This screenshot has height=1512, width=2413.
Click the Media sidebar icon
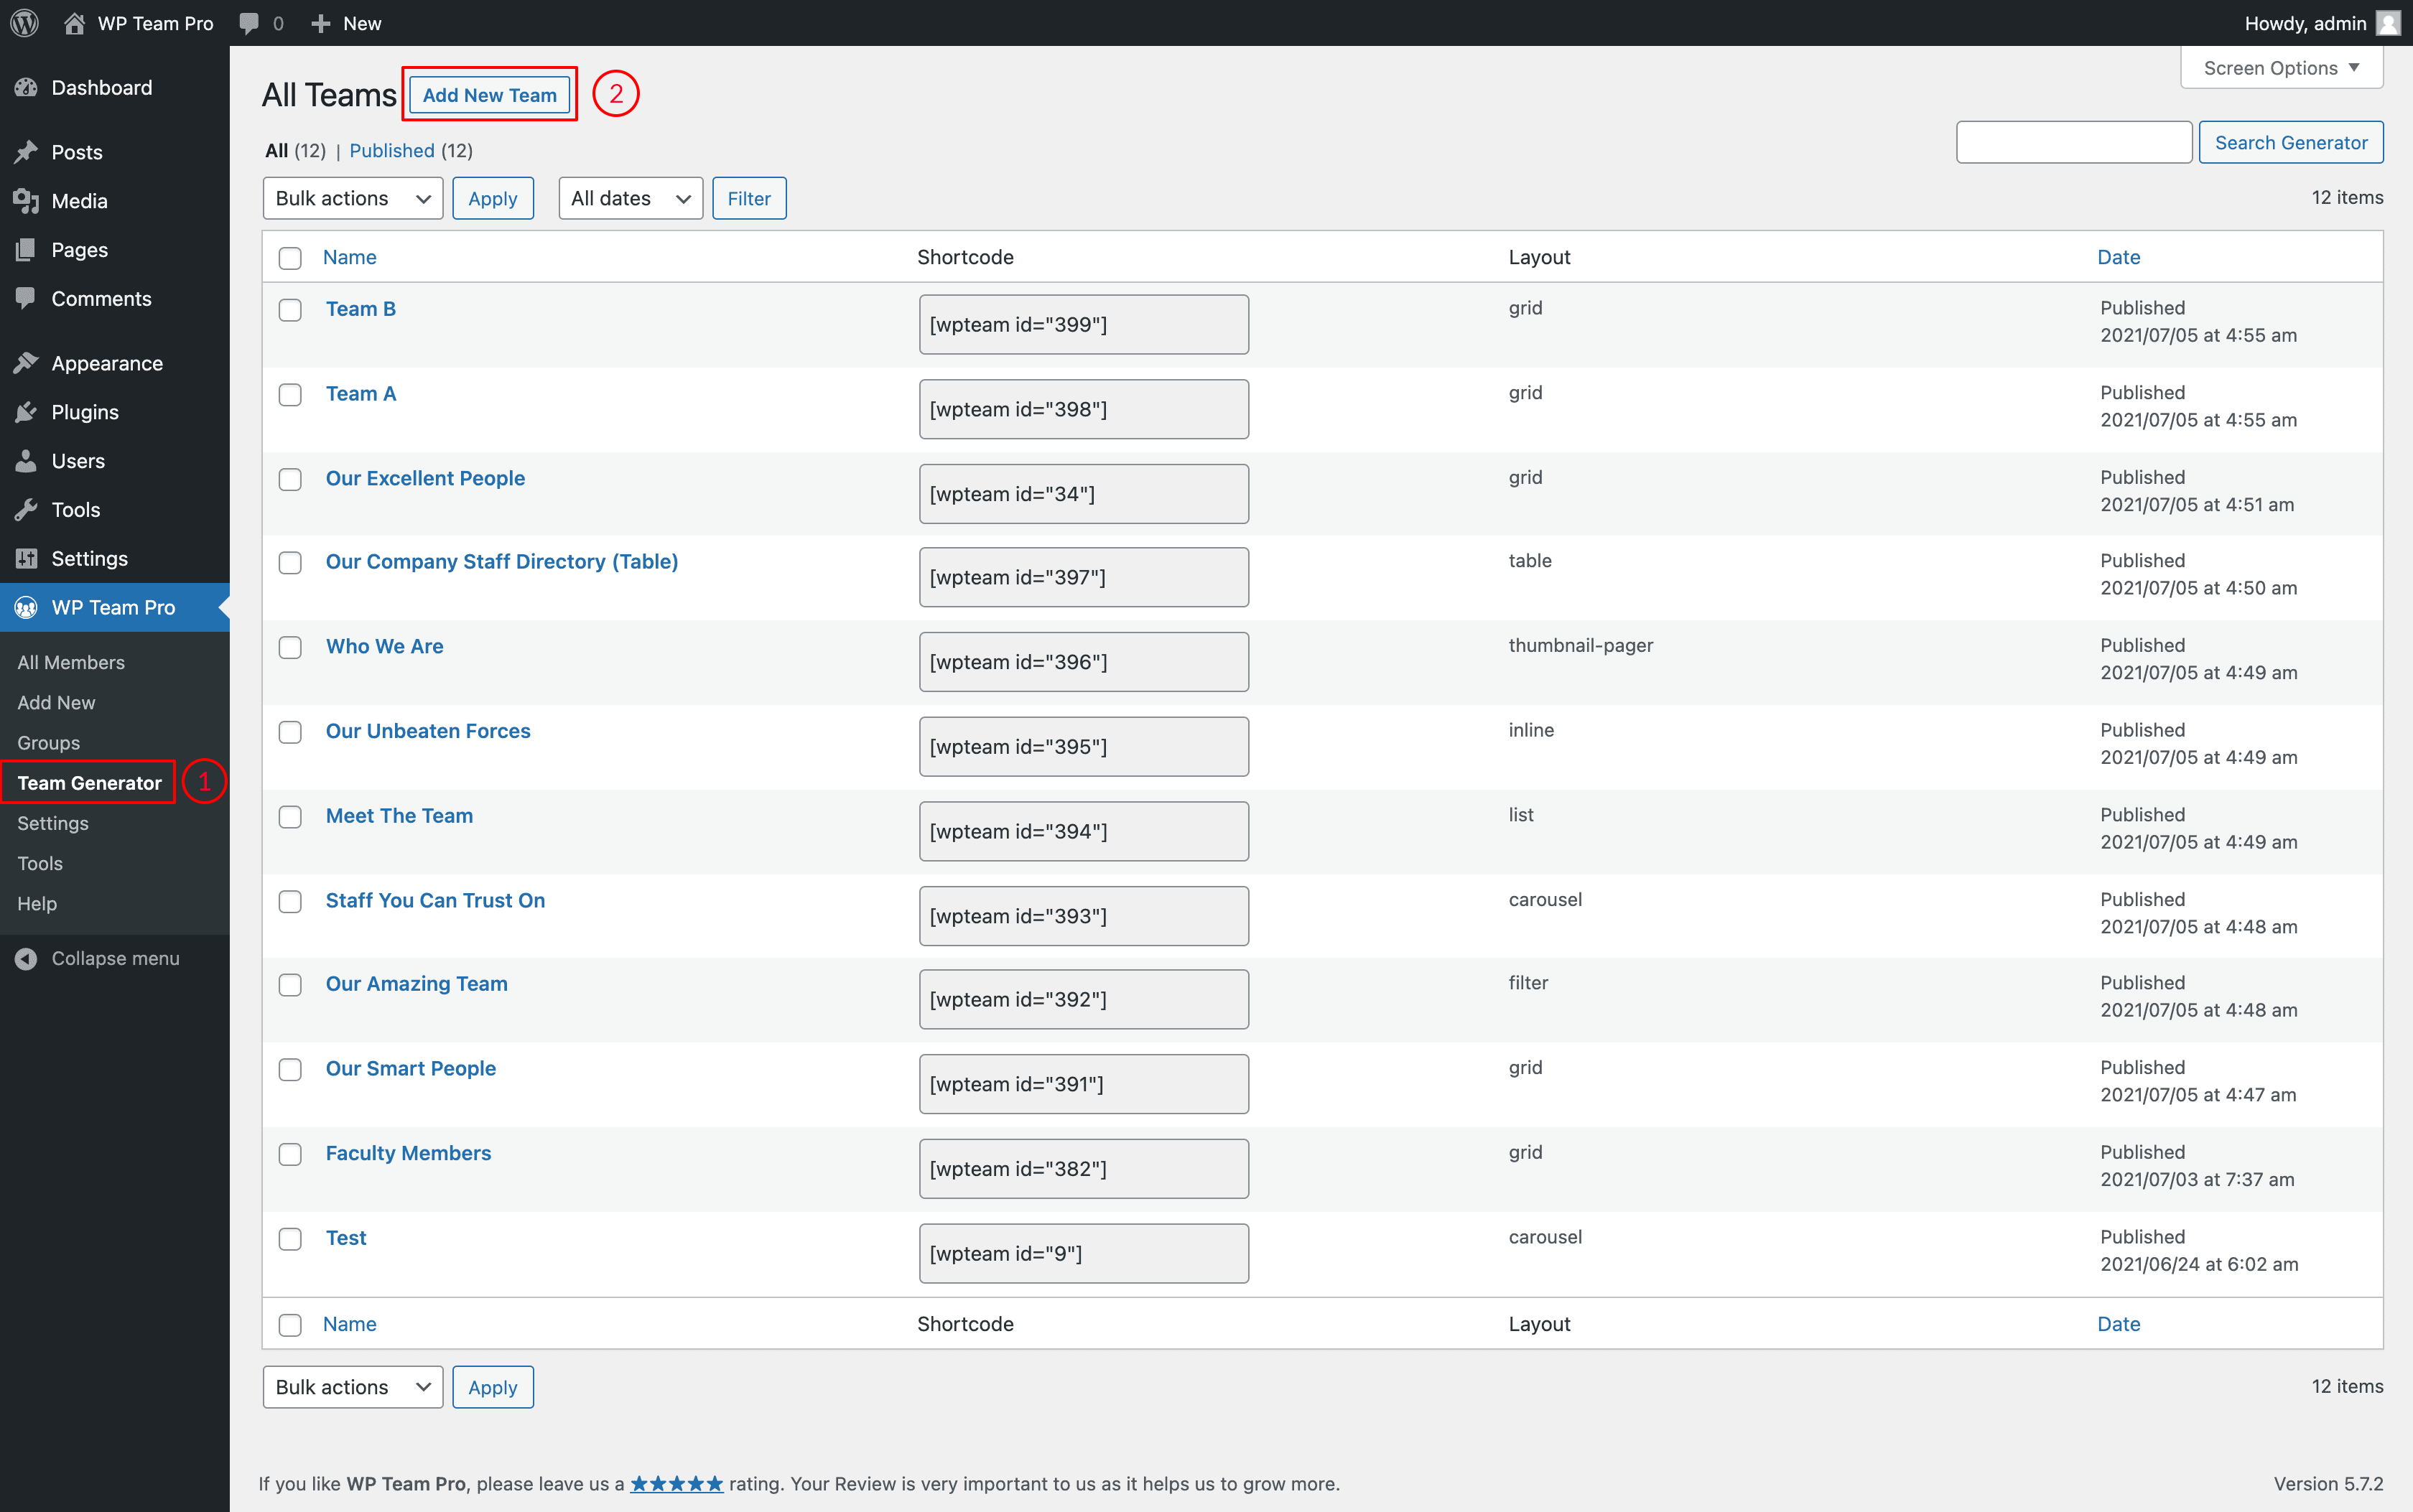(26, 201)
